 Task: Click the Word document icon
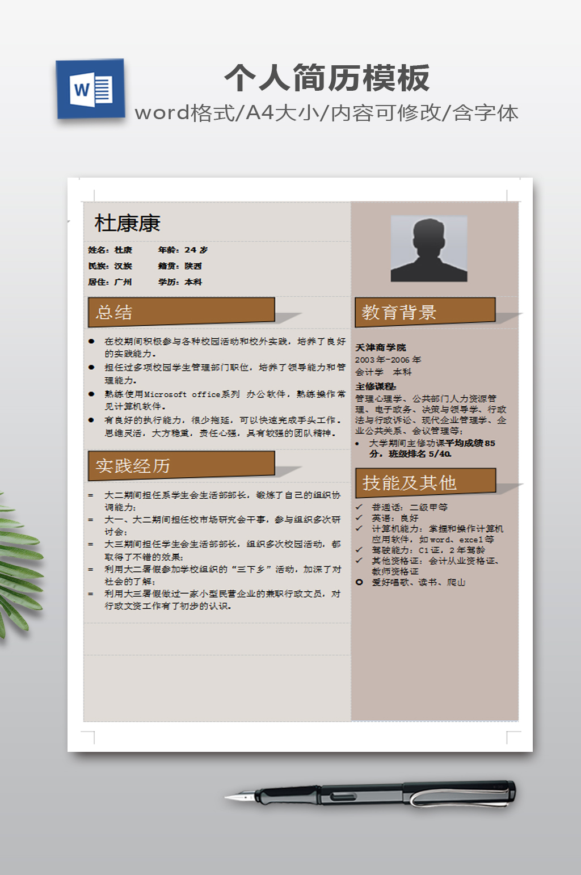click(x=91, y=89)
